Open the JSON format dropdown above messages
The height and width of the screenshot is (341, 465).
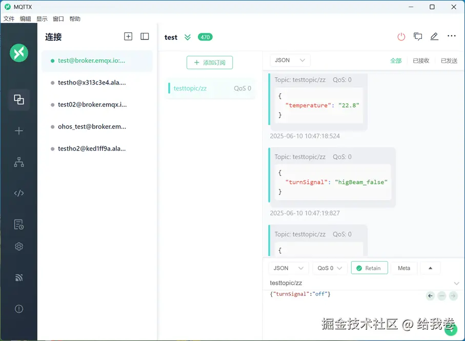[290, 60]
